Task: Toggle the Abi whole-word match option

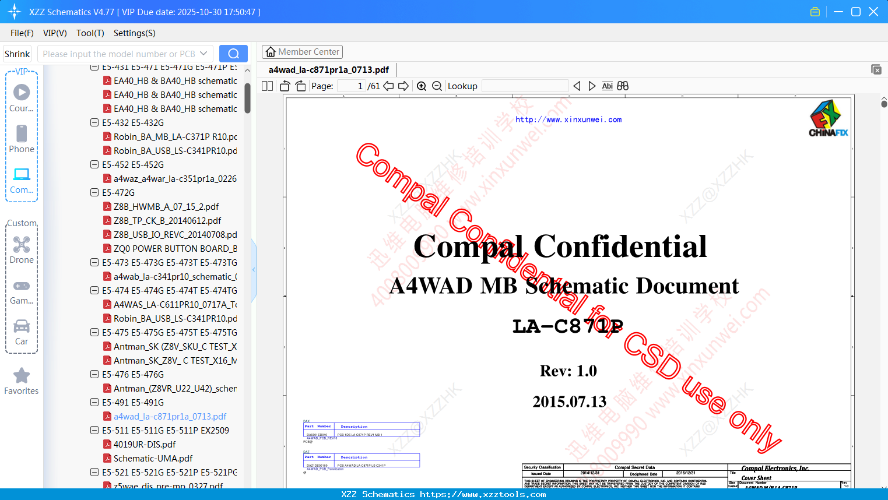Action: tap(607, 86)
